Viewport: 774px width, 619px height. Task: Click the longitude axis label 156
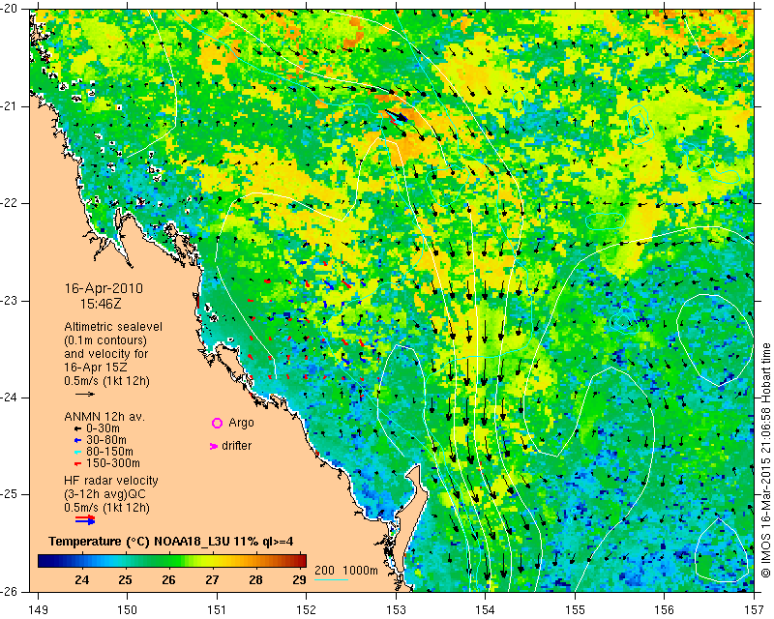point(665,610)
